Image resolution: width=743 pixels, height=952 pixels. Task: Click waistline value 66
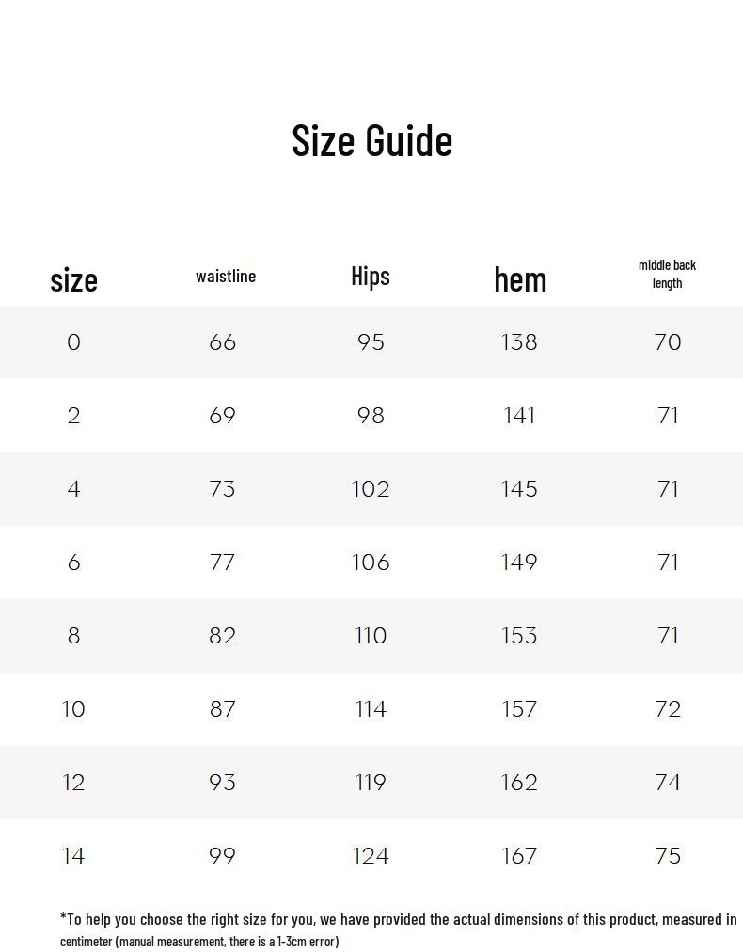(223, 342)
